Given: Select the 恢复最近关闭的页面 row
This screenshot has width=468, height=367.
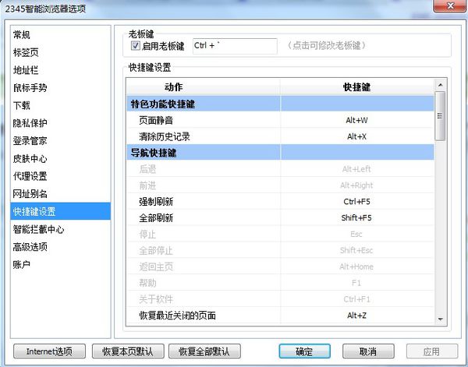Looking at the screenshot, I should point(280,316).
